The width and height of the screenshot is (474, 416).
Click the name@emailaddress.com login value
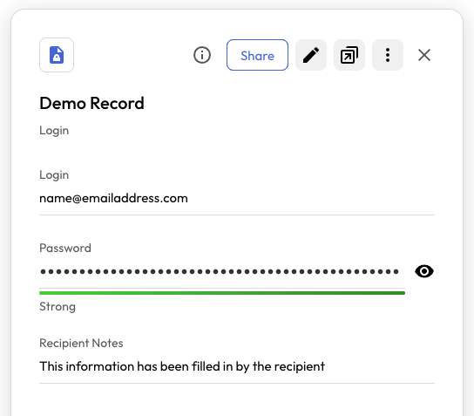tap(113, 198)
